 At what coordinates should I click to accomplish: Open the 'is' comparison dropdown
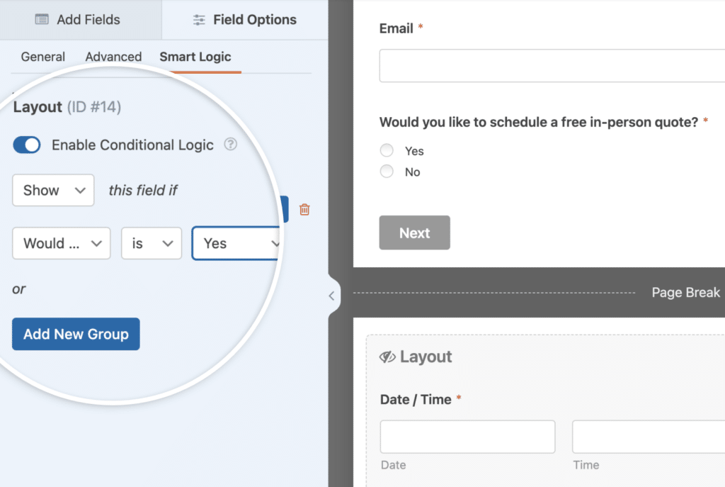151,243
